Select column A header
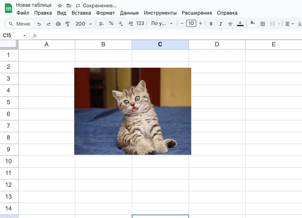Screen dimensions: 302x218 pyautogui.click(x=47, y=45)
